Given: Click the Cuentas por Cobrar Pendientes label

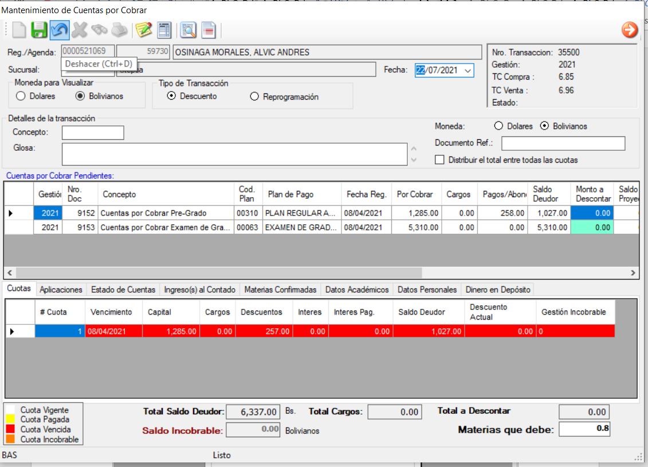Looking at the screenshot, I should tap(60, 176).
